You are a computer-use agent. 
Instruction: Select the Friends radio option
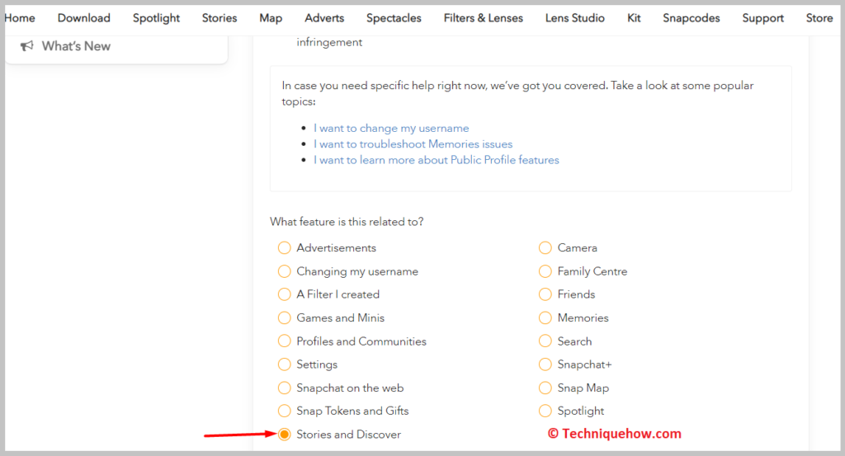click(545, 294)
